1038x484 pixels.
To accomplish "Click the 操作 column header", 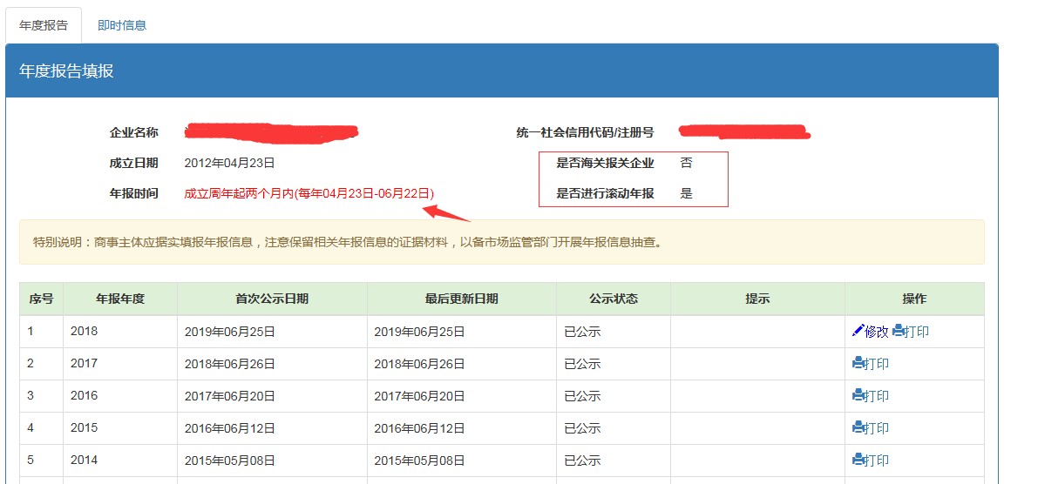I will tap(914, 299).
